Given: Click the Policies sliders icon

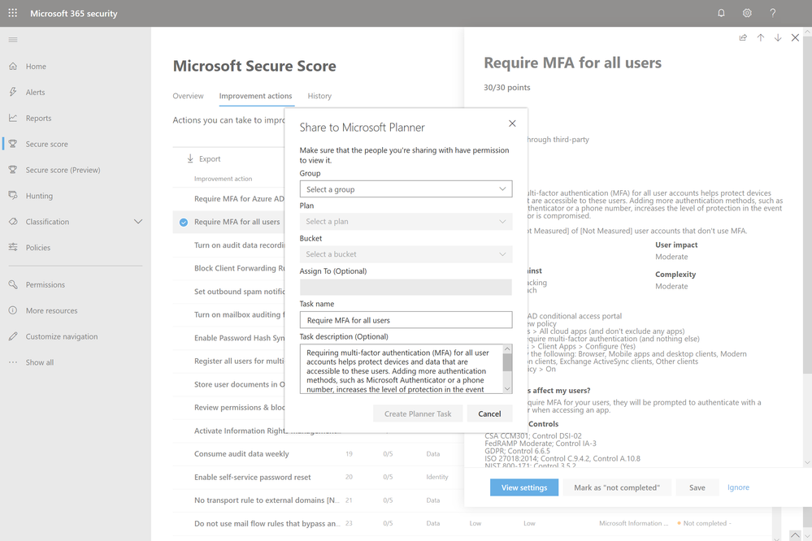Looking at the screenshot, I should click(x=13, y=248).
